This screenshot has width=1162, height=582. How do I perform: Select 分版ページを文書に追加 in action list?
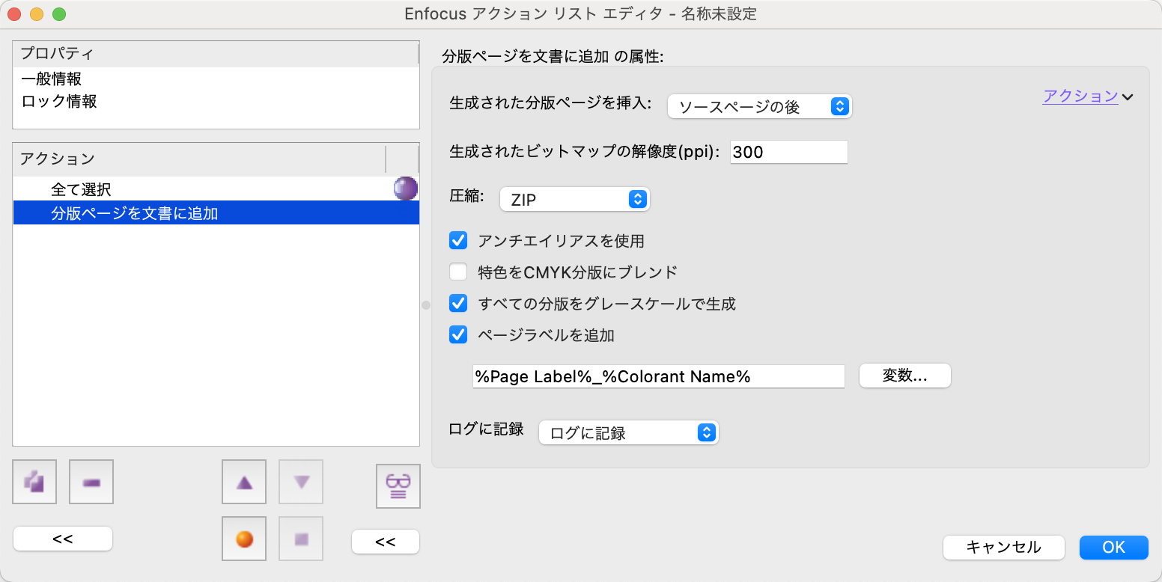coord(216,212)
